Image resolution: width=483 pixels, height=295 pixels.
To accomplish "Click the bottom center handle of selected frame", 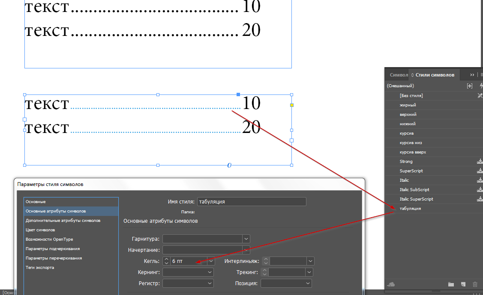I will click(158, 165).
